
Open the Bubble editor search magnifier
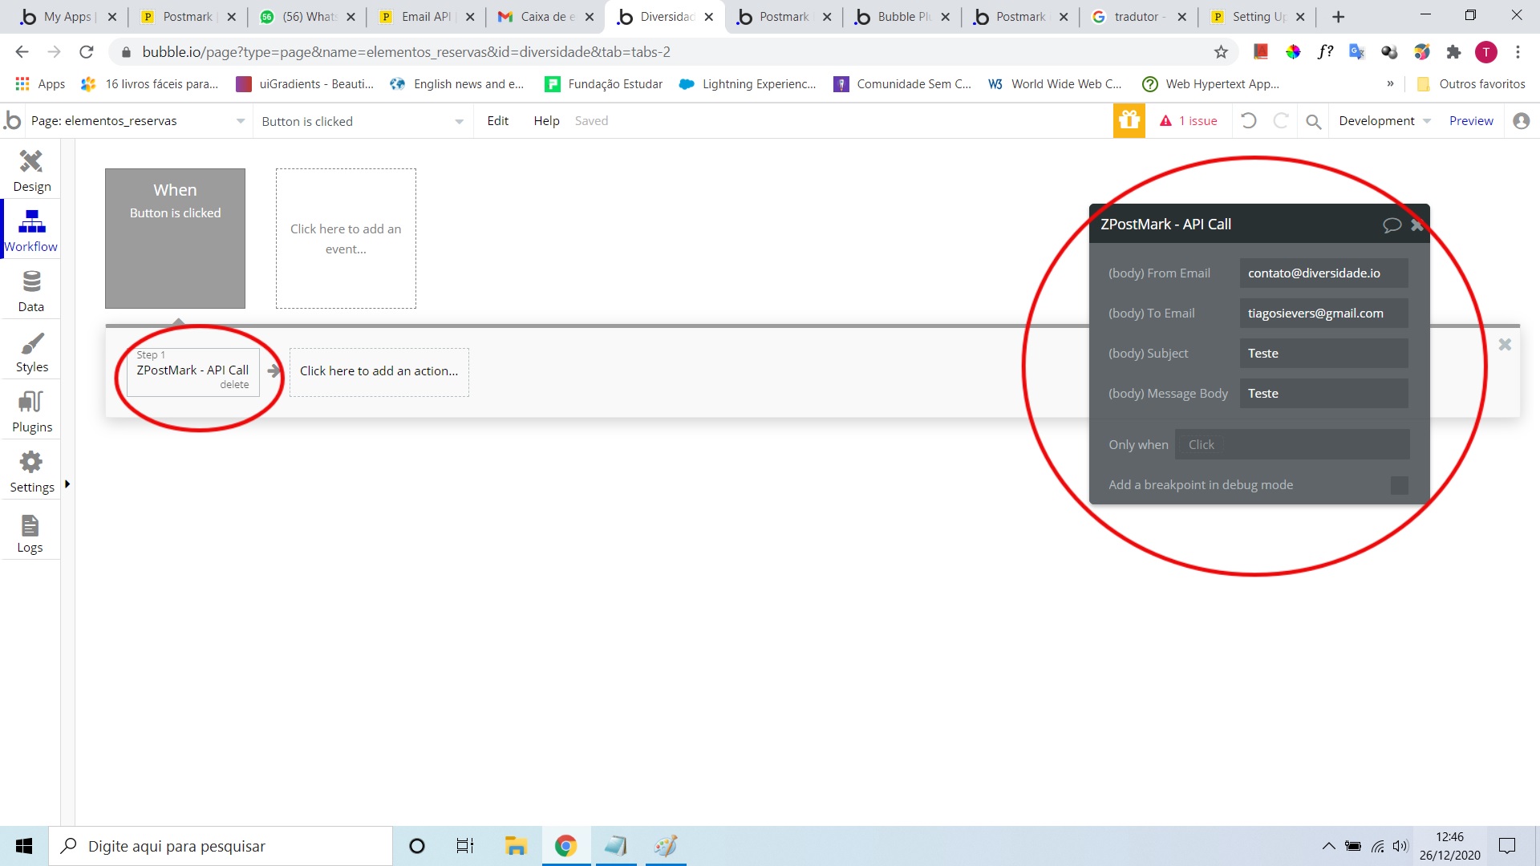[1313, 121]
